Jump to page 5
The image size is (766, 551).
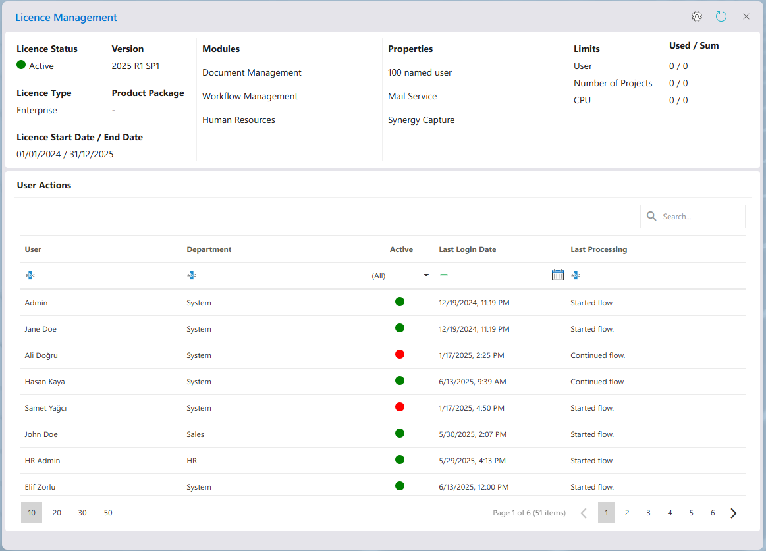692,513
